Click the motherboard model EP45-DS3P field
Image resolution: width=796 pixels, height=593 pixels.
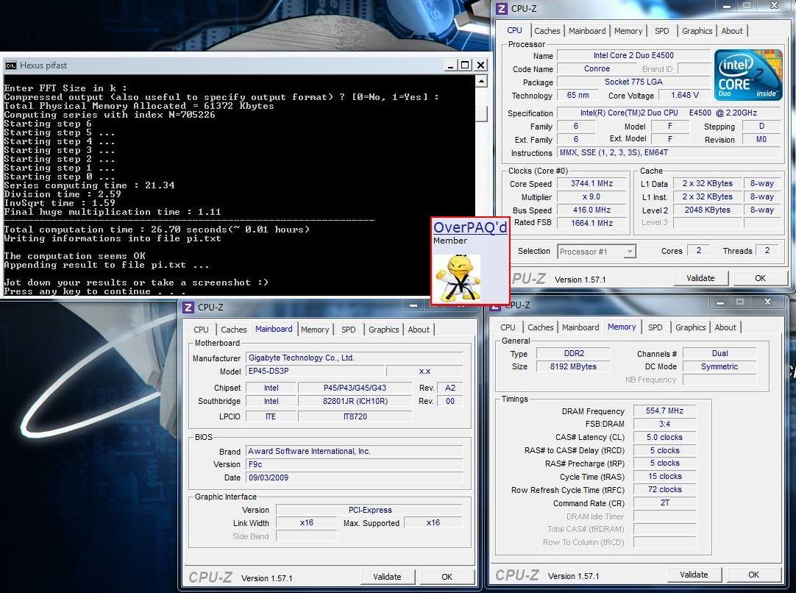[315, 371]
